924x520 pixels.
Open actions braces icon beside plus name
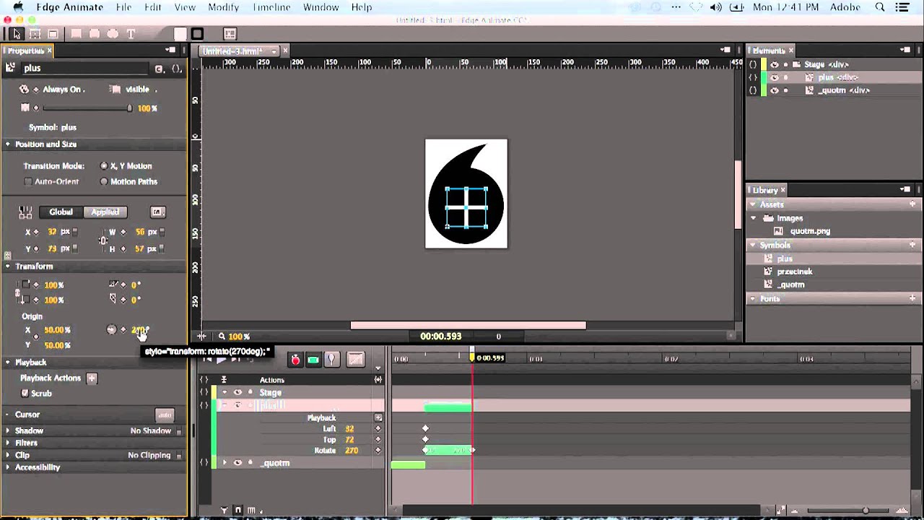click(x=176, y=69)
